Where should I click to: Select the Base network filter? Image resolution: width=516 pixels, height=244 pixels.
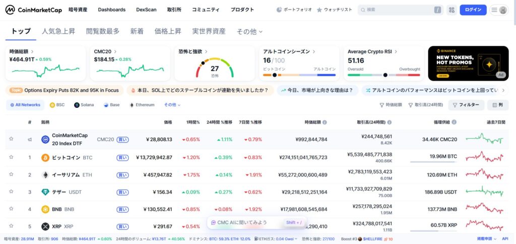coord(111,105)
